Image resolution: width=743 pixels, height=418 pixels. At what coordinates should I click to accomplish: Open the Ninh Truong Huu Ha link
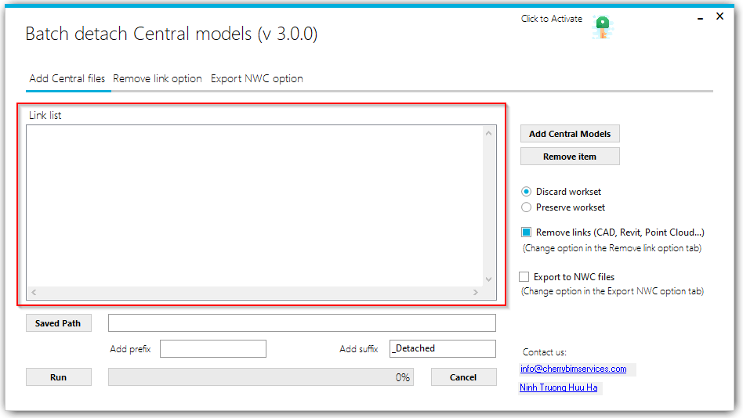tap(558, 387)
